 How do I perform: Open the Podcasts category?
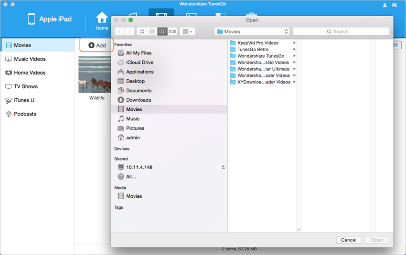click(x=25, y=114)
